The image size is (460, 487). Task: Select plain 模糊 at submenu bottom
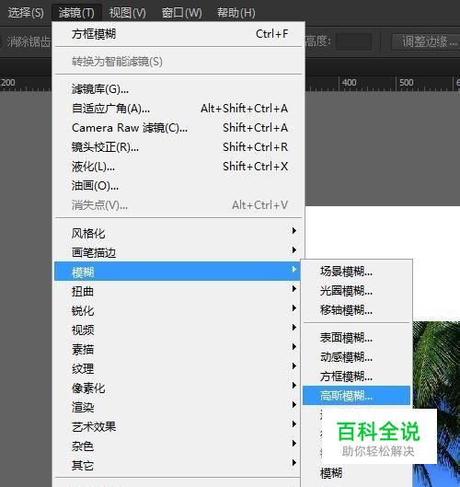click(x=357, y=473)
